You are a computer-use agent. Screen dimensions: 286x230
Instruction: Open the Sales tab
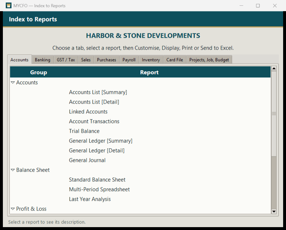(x=86, y=60)
